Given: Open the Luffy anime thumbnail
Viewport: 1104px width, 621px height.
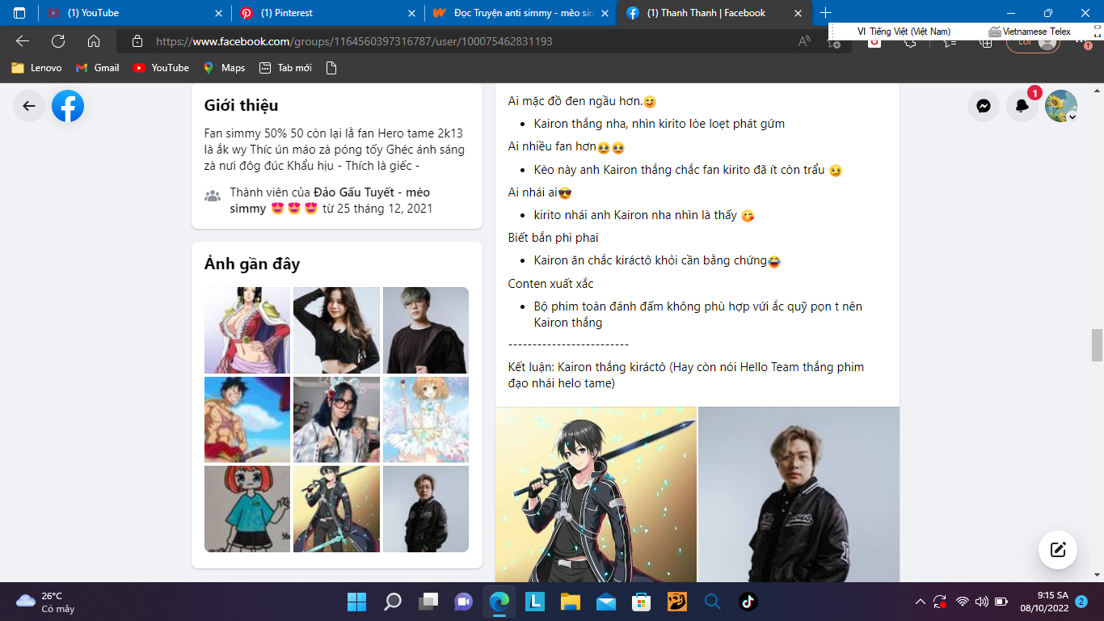Looking at the screenshot, I should pos(247,420).
